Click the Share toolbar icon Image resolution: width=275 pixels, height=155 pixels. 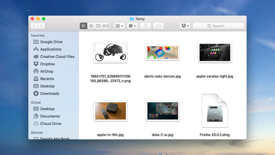coord(145,26)
